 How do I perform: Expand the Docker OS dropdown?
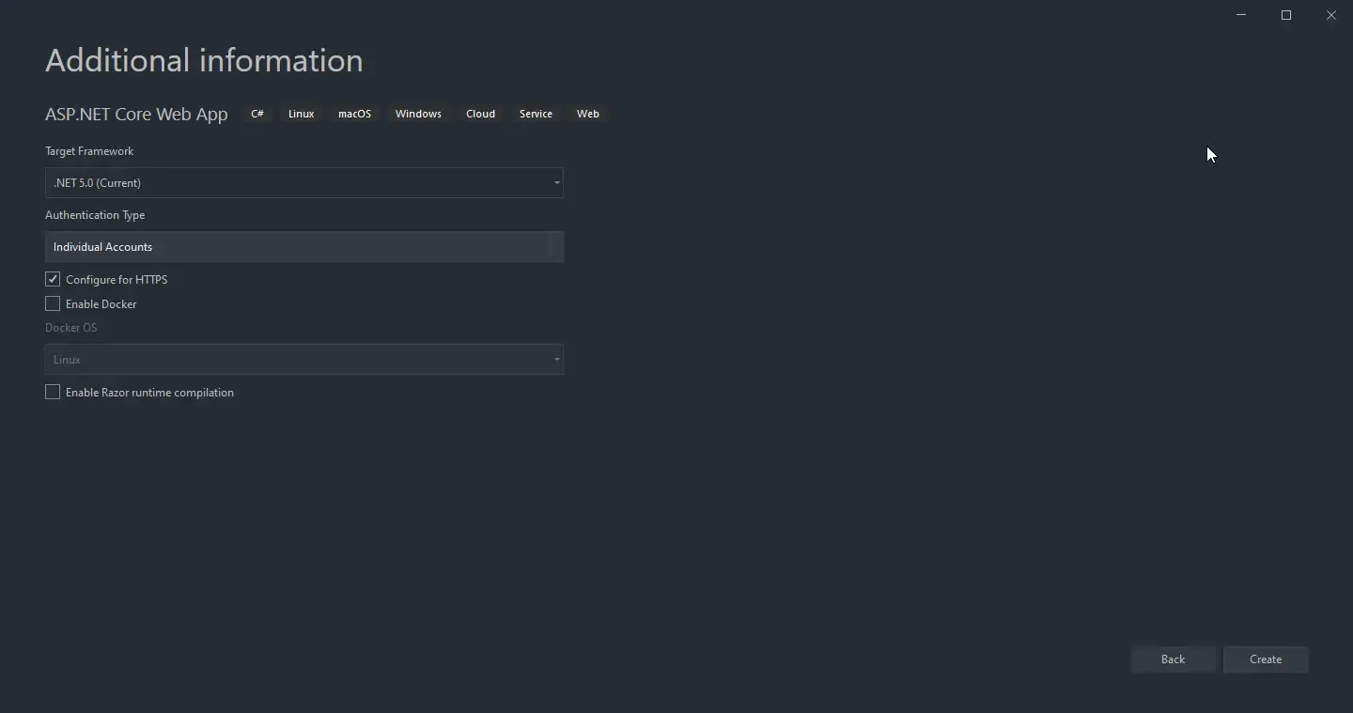(556, 360)
